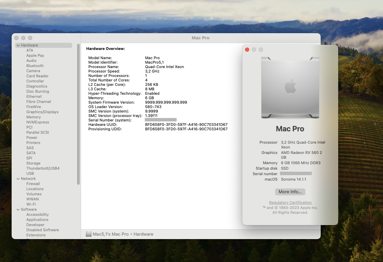Collapse the Network section chevron
This screenshot has width=383, height=262.
[x=18, y=179]
